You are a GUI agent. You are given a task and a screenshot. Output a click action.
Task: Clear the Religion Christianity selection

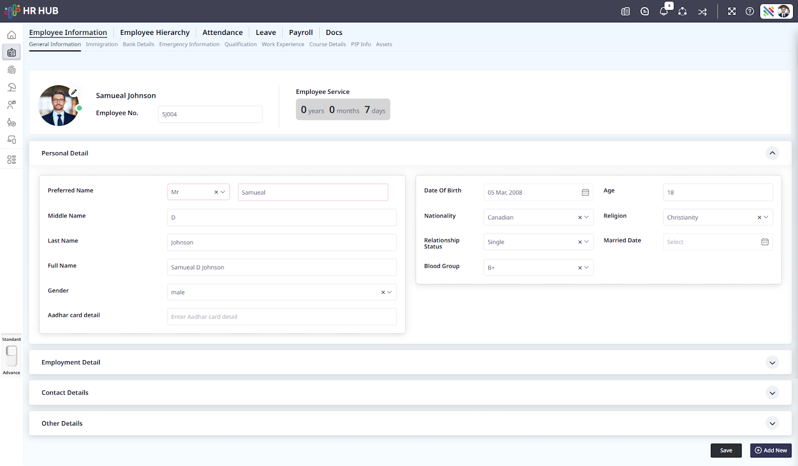759,218
